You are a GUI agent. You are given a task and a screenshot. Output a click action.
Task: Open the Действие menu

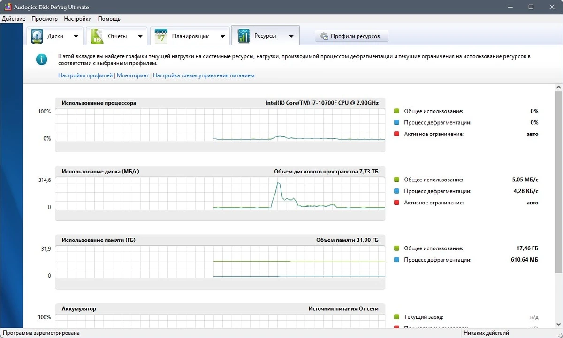(14, 19)
